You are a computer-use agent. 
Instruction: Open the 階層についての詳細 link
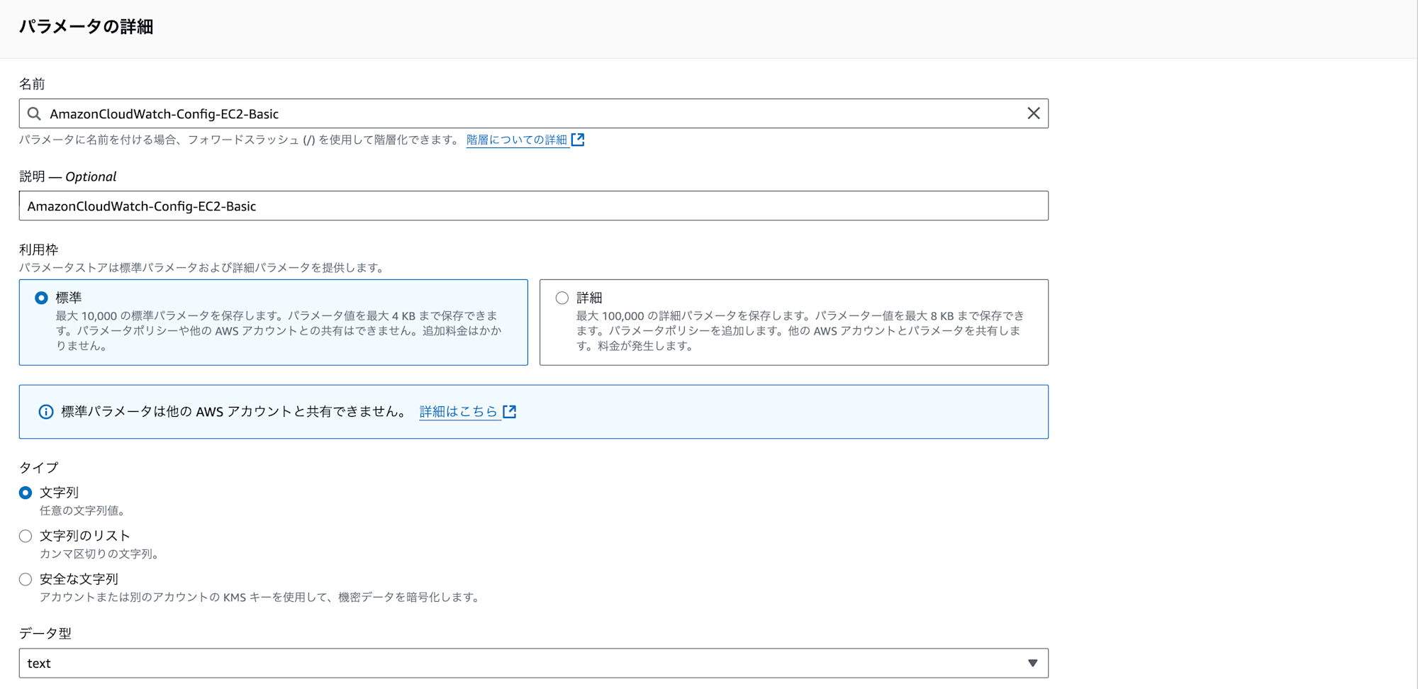(517, 140)
